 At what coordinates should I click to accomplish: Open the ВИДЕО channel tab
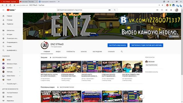tap(58, 51)
